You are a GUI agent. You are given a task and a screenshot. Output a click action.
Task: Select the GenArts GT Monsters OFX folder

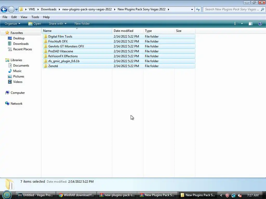pyautogui.click(x=119, y=46)
